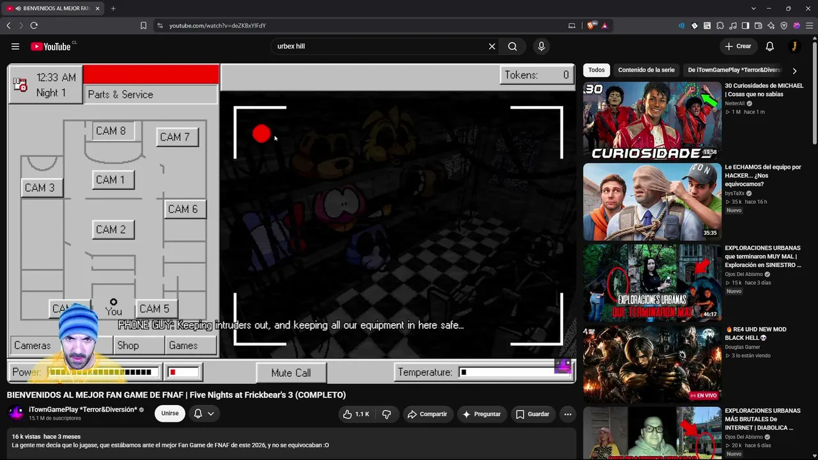The height and width of the screenshot is (460, 818).
Task: Open channel notification bell dropdown
Action: pyautogui.click(x=204, y=413)
